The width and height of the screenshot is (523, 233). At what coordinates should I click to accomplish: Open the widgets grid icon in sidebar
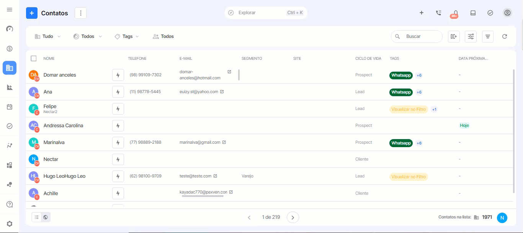pyautogui.click(x=10, y=165)
